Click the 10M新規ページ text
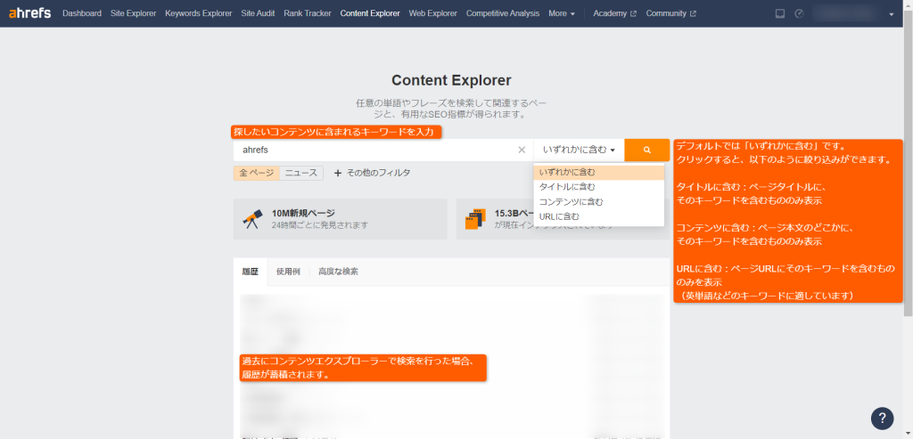 coord(303,214)
